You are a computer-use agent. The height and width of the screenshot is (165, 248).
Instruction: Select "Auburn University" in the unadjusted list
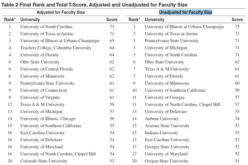162,119
